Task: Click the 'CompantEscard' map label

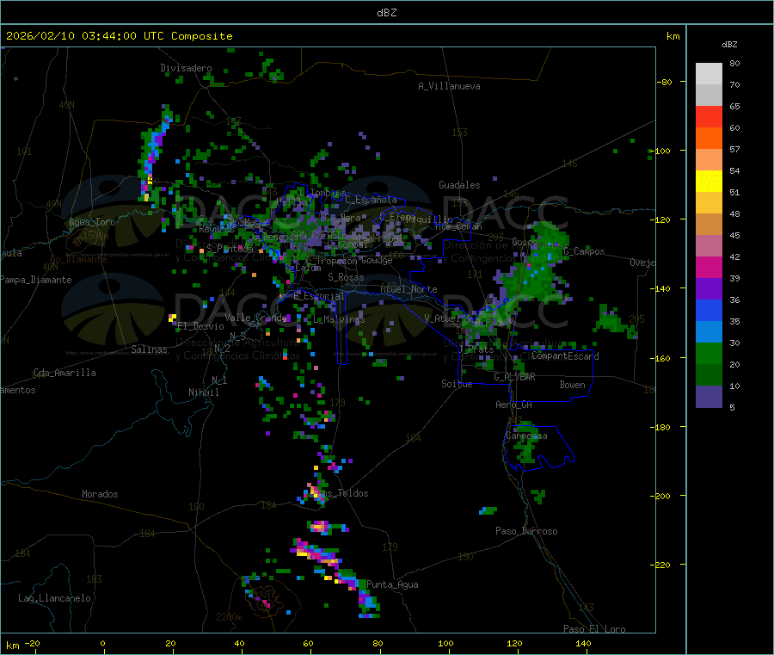Action: click(565, 356)
